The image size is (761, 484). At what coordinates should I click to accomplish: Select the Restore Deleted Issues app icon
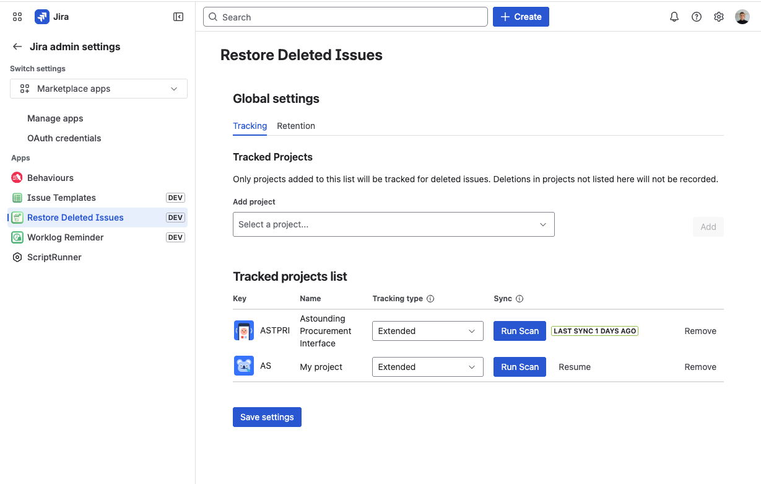[17, 218]
